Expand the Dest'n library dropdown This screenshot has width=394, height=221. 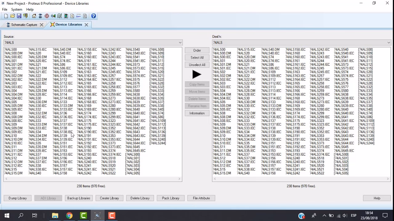pyautogui.click(x=388, y=43)
